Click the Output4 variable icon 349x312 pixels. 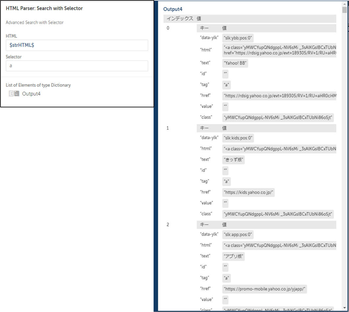pos(14,93)
